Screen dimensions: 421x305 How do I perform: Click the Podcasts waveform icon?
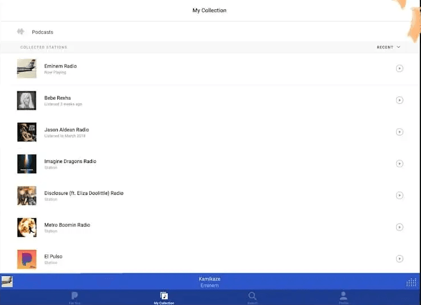click(20, 32)
